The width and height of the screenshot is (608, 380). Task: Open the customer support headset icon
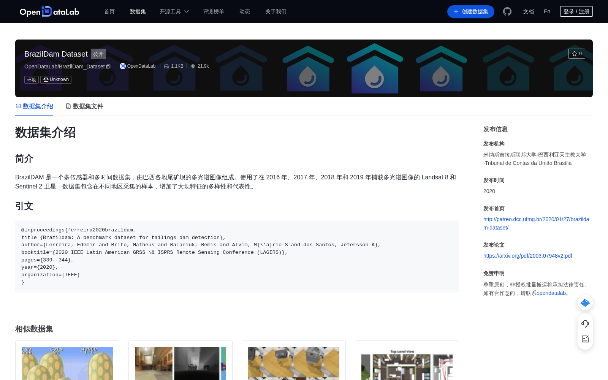coord(585,324)
